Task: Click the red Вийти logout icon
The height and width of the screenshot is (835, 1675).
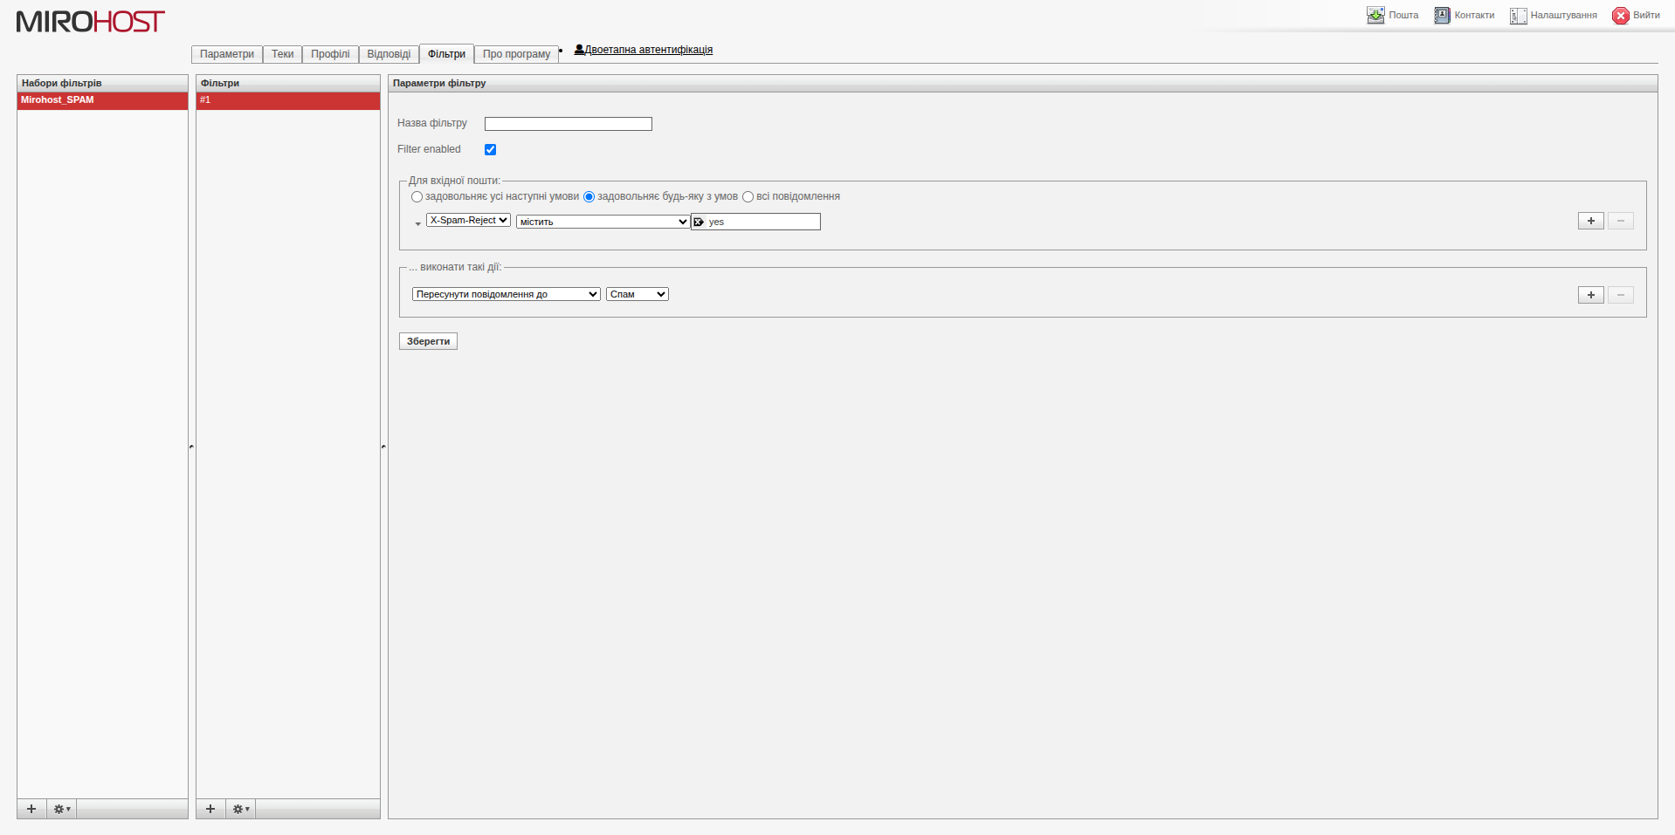Action: click(1621, 15)
